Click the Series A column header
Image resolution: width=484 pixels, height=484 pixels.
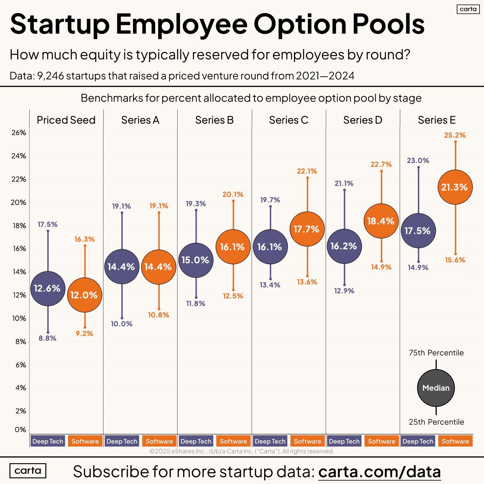click(x=140, y=120)
